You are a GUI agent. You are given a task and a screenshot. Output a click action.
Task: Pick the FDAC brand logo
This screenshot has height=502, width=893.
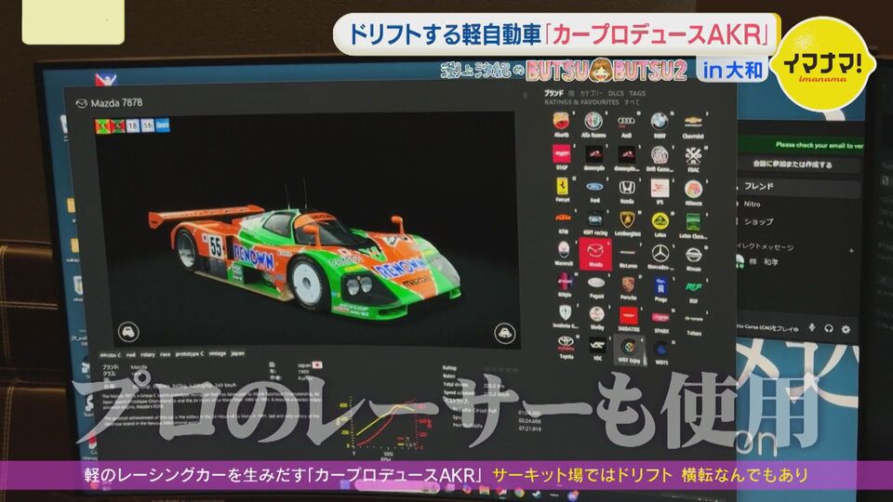[692, 155]
